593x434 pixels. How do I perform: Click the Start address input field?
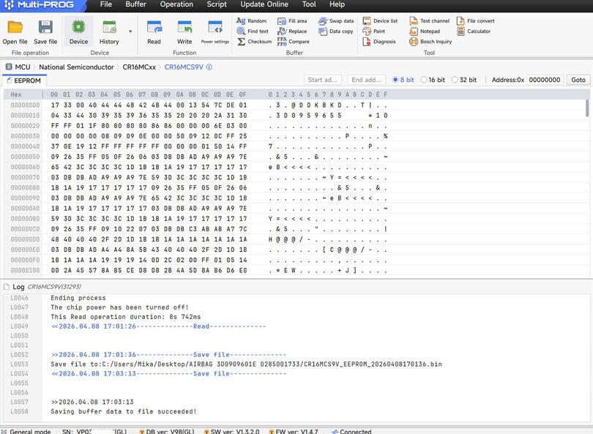[322, 80]
